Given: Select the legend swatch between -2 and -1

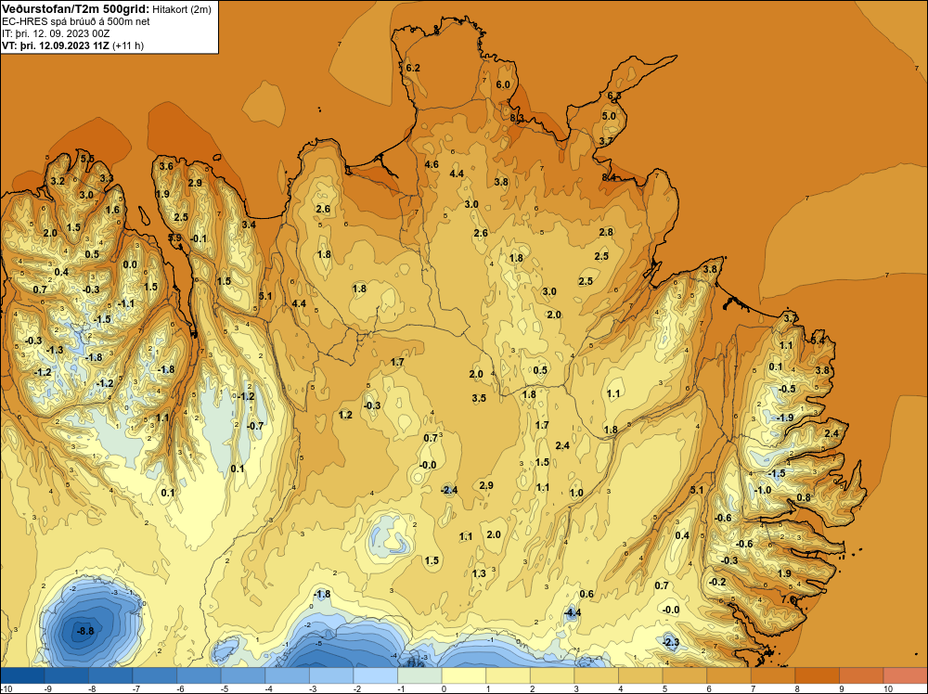Looking at the screenshot, I should click(x=375, y=675).
